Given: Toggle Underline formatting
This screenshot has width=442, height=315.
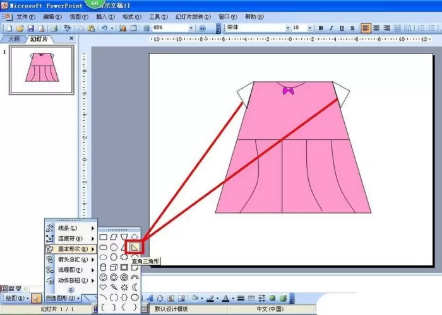Looking at the screenshot, I should 342,28.
